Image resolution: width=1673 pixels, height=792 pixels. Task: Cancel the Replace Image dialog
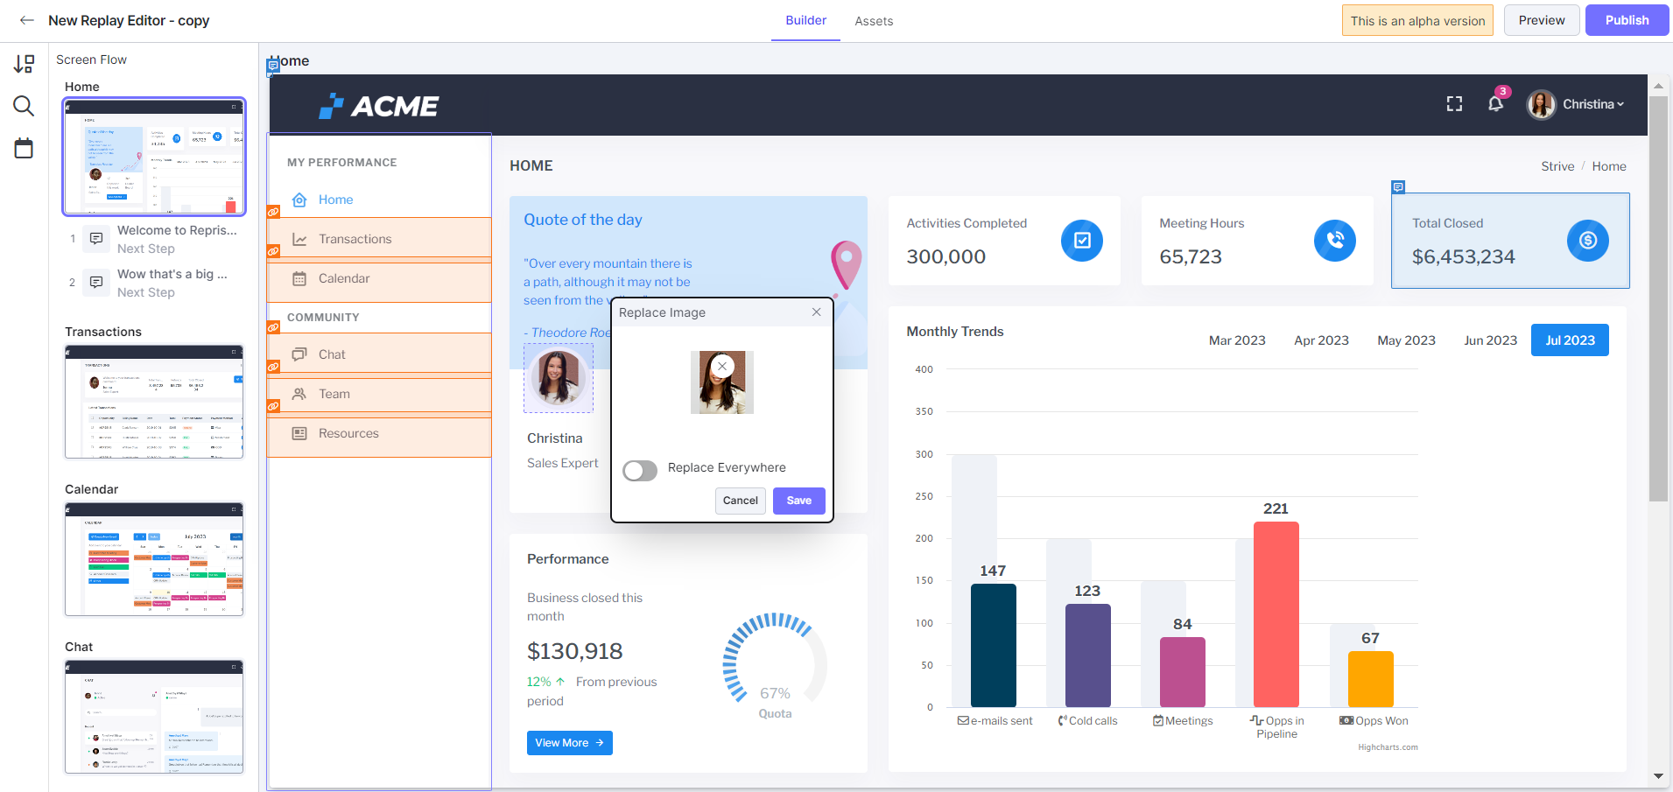coord(741,501)
